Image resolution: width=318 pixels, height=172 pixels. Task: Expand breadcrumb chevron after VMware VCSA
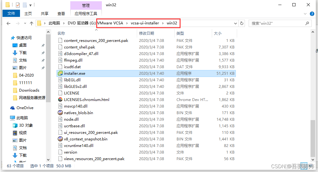pyautogui.click(x=127, y=23)
